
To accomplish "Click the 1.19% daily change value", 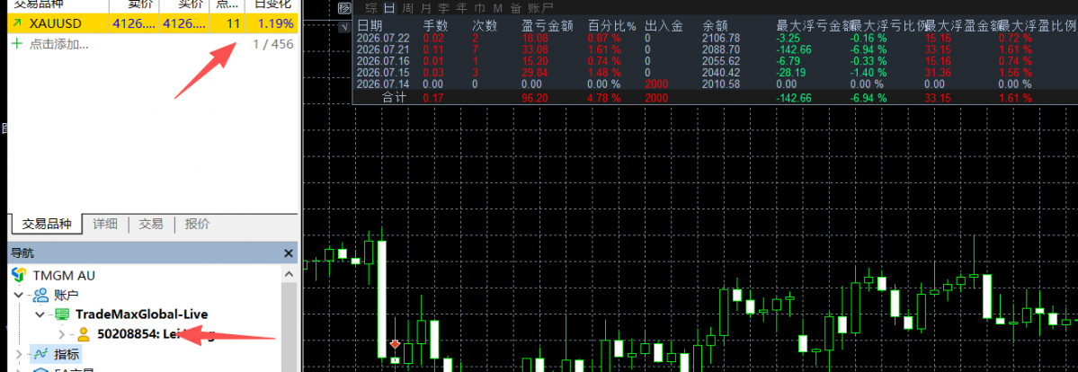I will 275,24.
